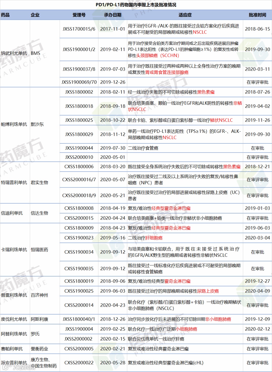Image resolution: width=272 pixels, height=372 pixels.
Task: Click date 2019-12-26
Action: point(113,82)
